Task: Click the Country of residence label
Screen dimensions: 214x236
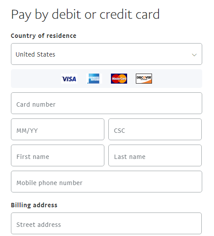Action: click(x=44, y=36)
